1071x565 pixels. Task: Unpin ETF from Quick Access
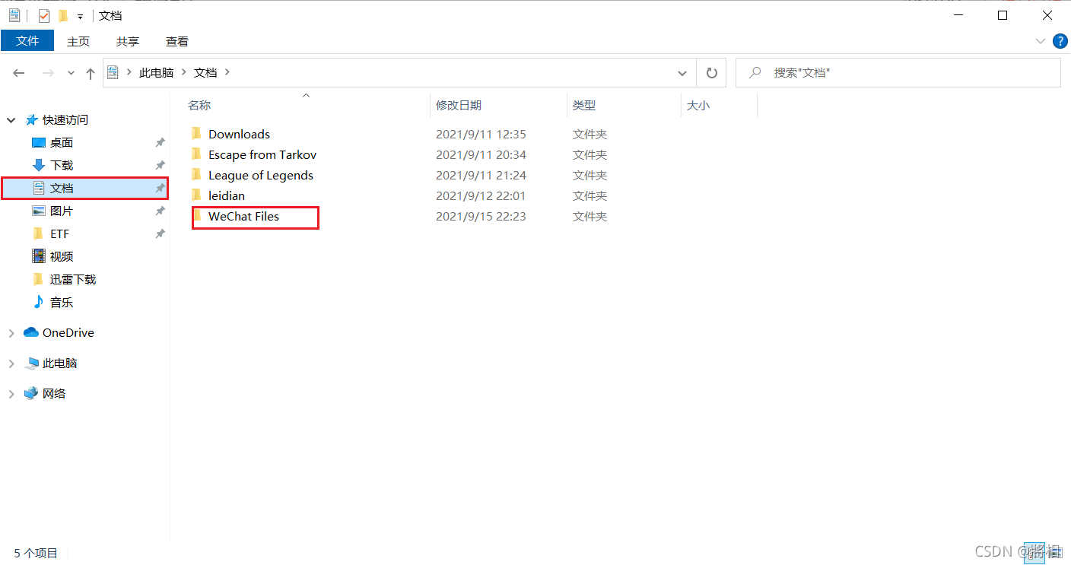point(159,233)
